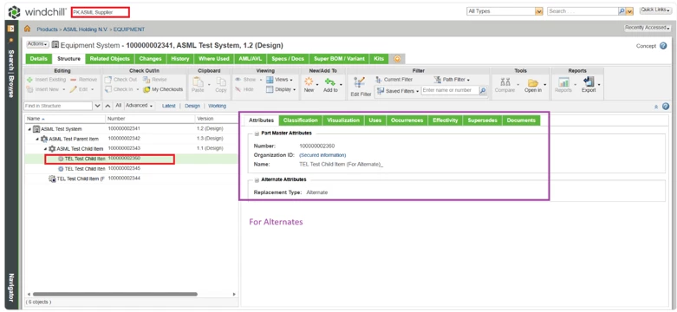
Task: Collapse the Part Master Attributes section
Action: [x=257, y=133]
